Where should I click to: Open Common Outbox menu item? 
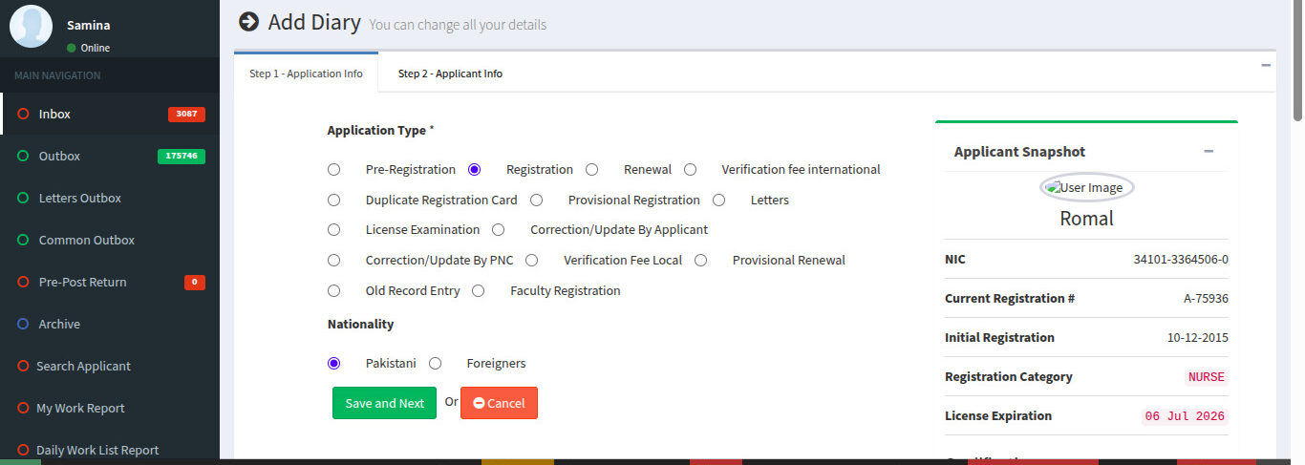(110, 240)
